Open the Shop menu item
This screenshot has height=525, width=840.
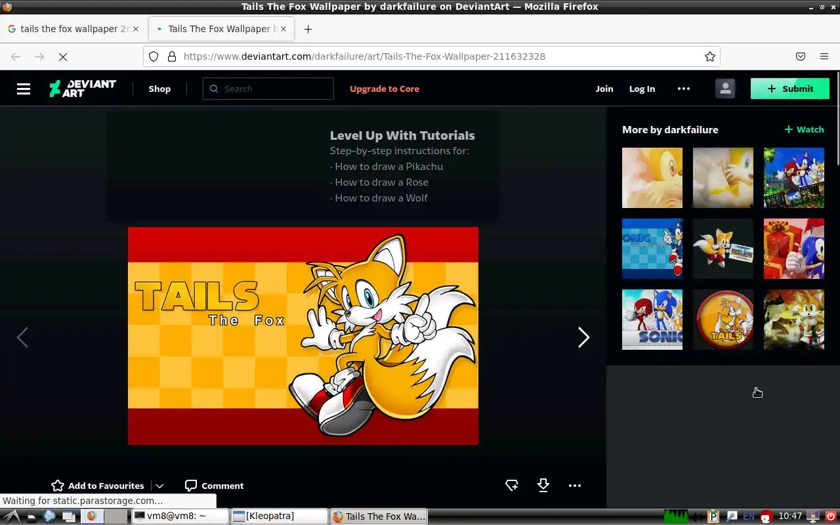(159, 89)
